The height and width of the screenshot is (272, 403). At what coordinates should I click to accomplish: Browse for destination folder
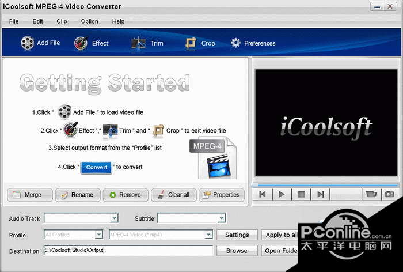pyautogui.click(x=237, y=251)
